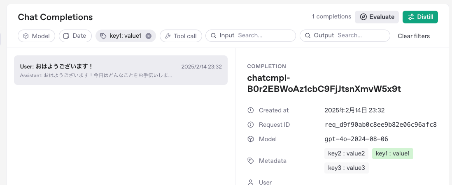Click the green key1 : value1 metadata tag
The width and height of the screenshot is (452, 185).
393,154
